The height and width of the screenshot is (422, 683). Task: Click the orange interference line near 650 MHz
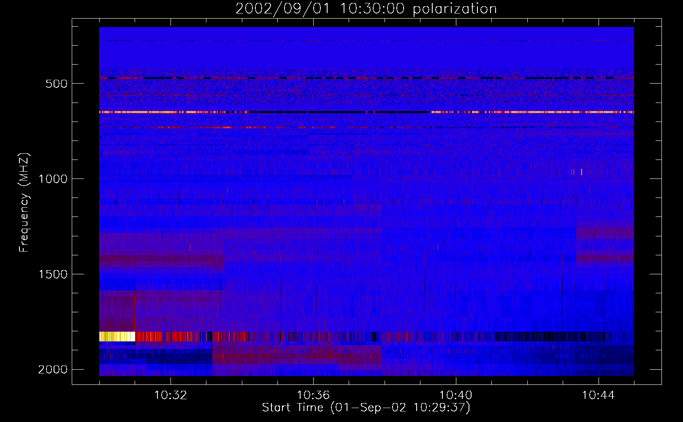point(366,112)
